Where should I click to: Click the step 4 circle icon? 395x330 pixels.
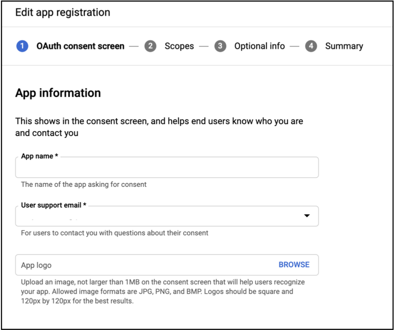[311, 46]
